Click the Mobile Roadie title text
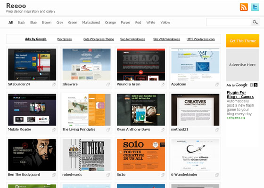Image resolution: width=264 pixels, height=188 pixels. tap(19, 129)
